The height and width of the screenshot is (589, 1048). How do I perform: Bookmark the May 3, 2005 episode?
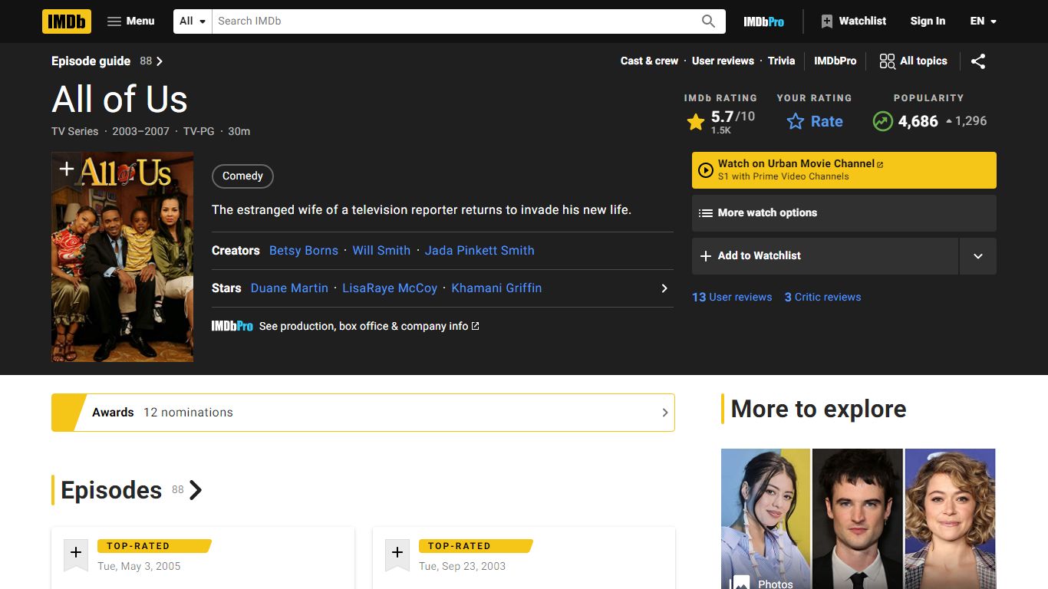tap(76, 554)
